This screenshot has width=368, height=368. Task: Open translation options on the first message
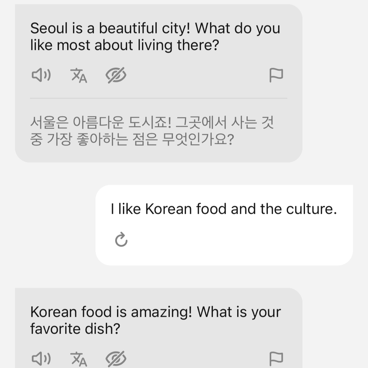79,75
